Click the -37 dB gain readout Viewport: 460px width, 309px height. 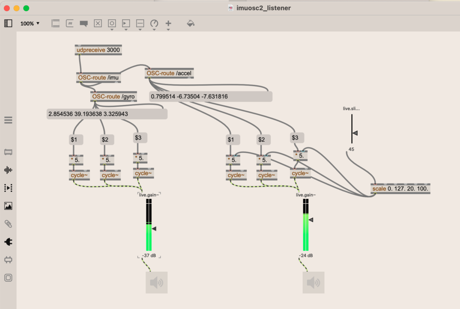click(149, 256)
